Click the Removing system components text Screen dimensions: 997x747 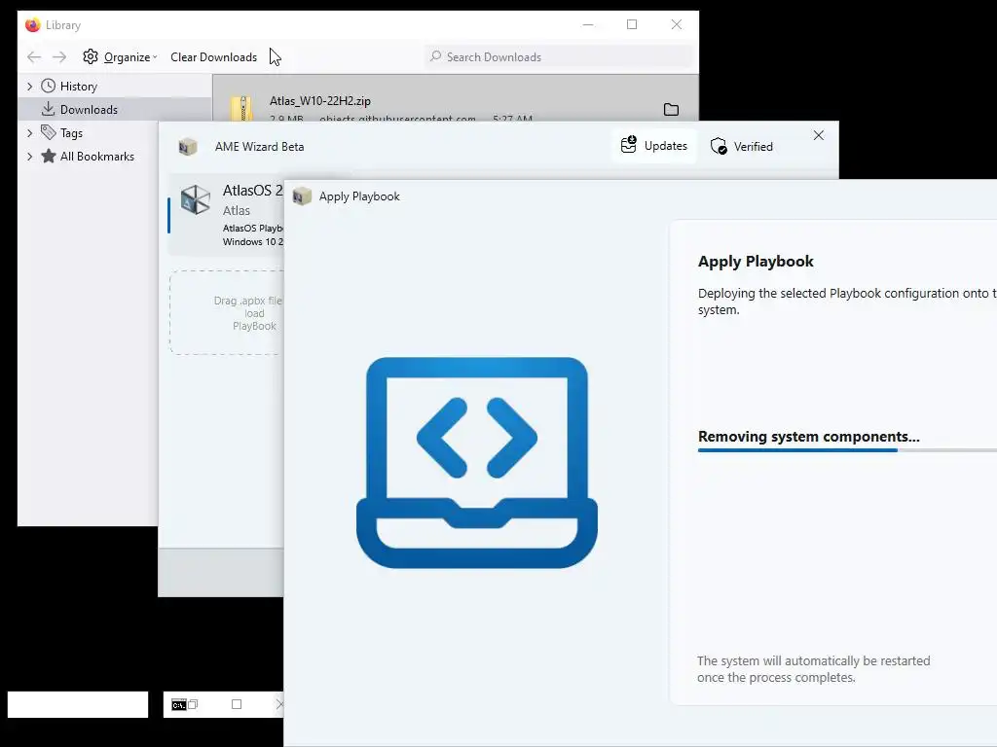[x=809, y=437]
